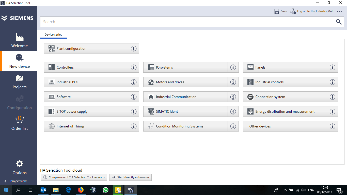Choose Connection system
Screen dimensions: 347x195
(x=285, y=97)
